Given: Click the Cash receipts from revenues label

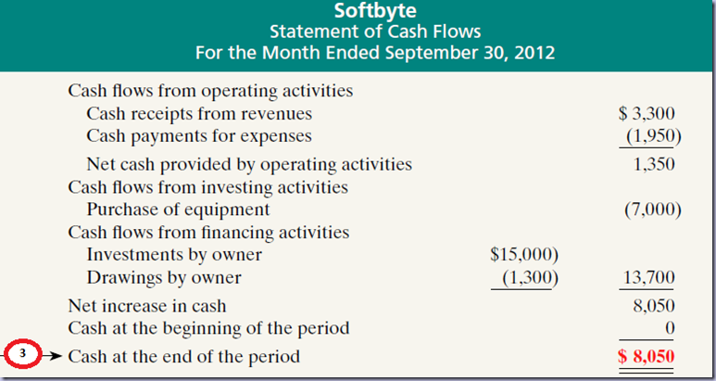Looking at the screenshot, I should [x=199, y=114].
